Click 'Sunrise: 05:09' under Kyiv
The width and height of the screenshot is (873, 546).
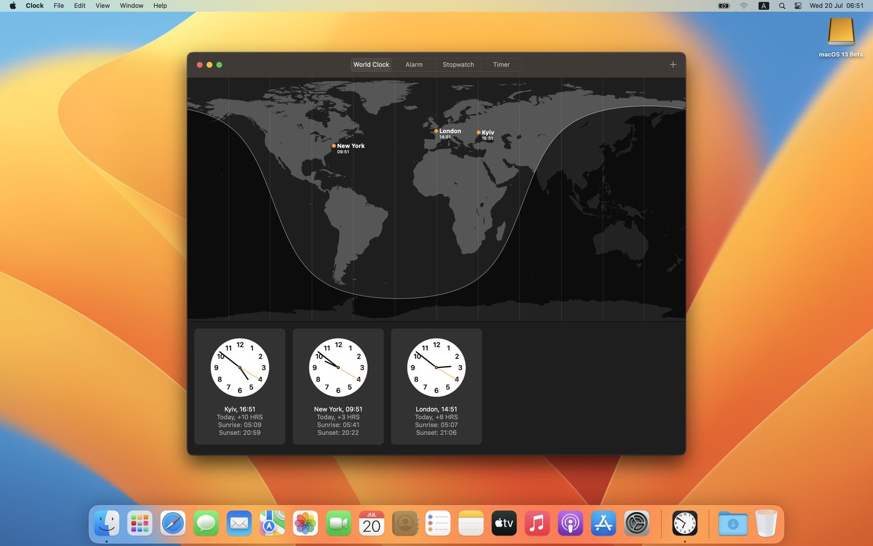[240, 425]
